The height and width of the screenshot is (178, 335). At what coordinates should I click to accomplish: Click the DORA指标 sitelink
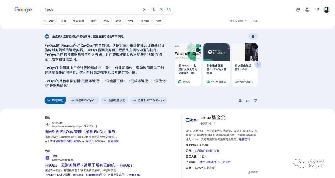pos(64,175)
